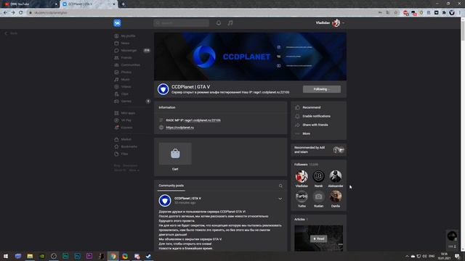Open follower Narek's avatar
The image size is (465, 261).
point(318,176)
